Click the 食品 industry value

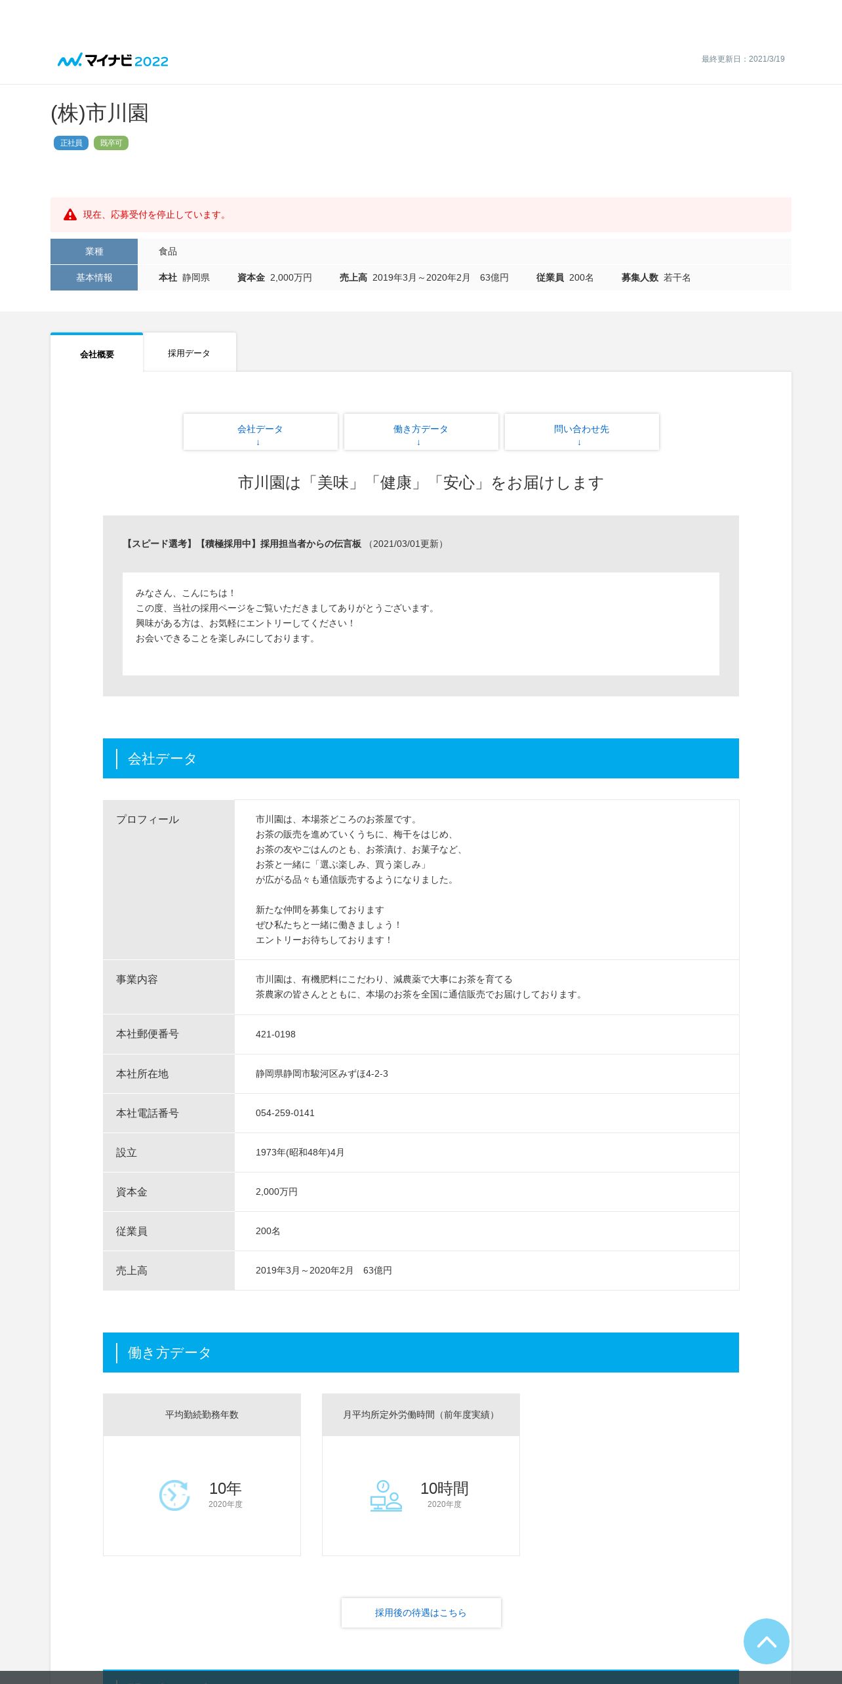(x=168, y=251)
